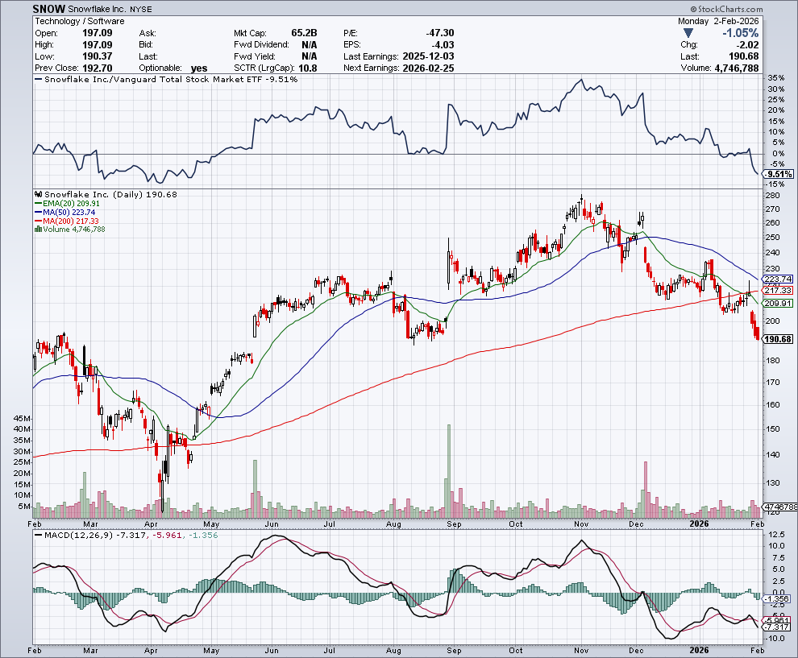Click the Fwd Dividend N/A value

tap(309, 45)
